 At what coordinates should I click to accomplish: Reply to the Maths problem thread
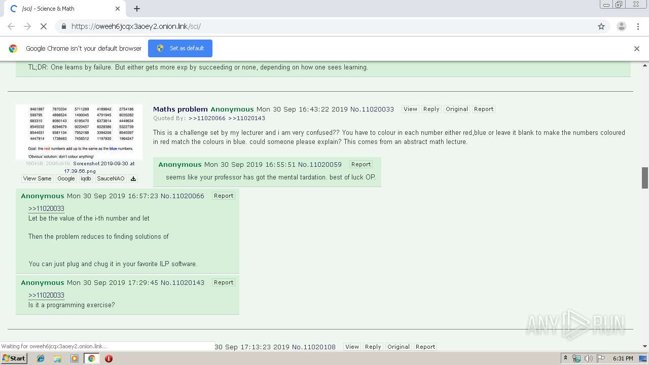[x=431, y=109]
